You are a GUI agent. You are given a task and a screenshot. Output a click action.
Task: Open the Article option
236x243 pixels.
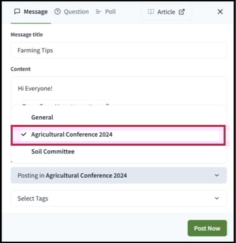(x=166, y=12)
